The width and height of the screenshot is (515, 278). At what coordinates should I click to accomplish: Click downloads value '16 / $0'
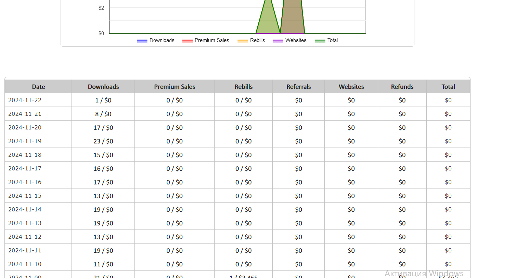click(103, 169)
